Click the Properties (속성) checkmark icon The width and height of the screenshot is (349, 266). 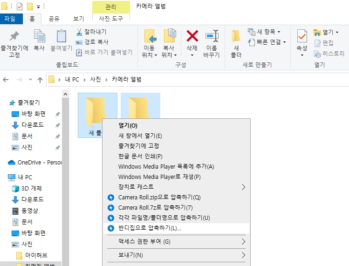click(x=302, y=36)
